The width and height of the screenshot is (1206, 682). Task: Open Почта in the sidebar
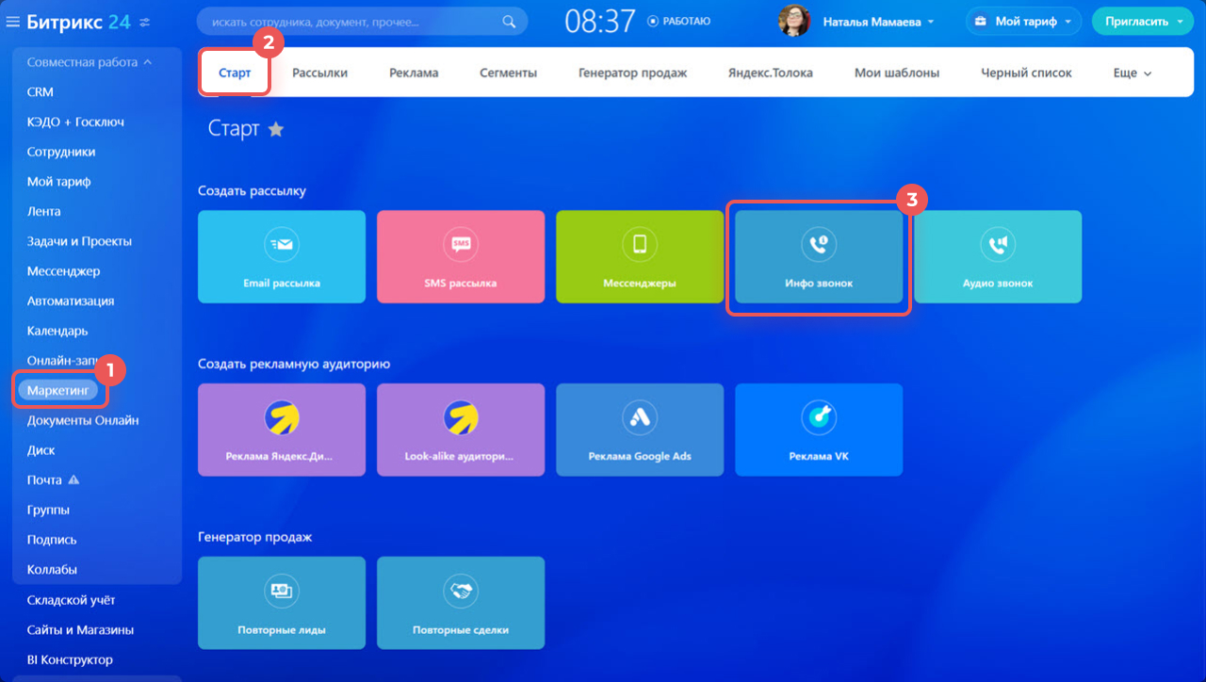44,479
